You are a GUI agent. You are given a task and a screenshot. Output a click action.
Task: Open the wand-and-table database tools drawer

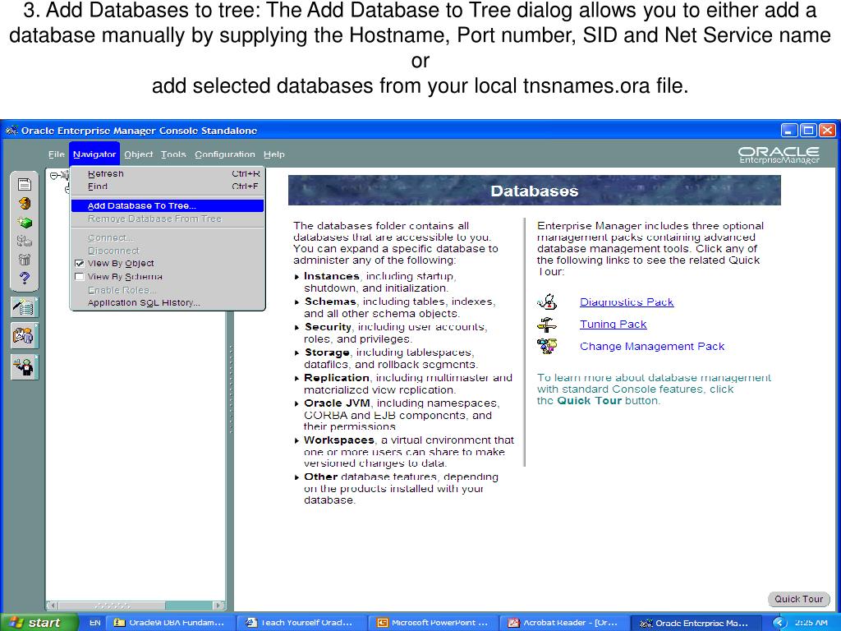click(x=24, y=307)
